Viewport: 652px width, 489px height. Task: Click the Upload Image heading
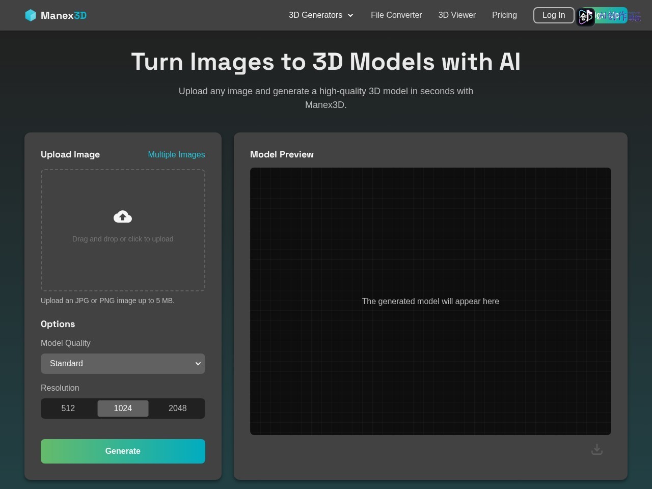point(70,154)
